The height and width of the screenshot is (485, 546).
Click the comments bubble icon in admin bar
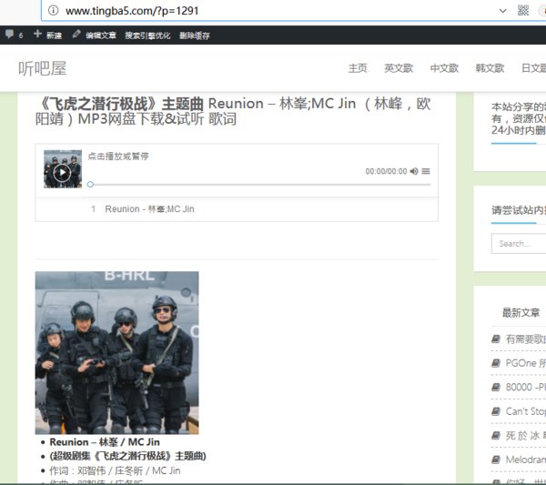(9, 35)
